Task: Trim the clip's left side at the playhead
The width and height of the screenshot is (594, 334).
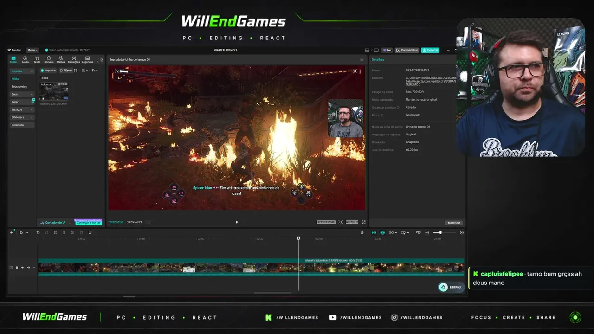Action: [64, 232]
